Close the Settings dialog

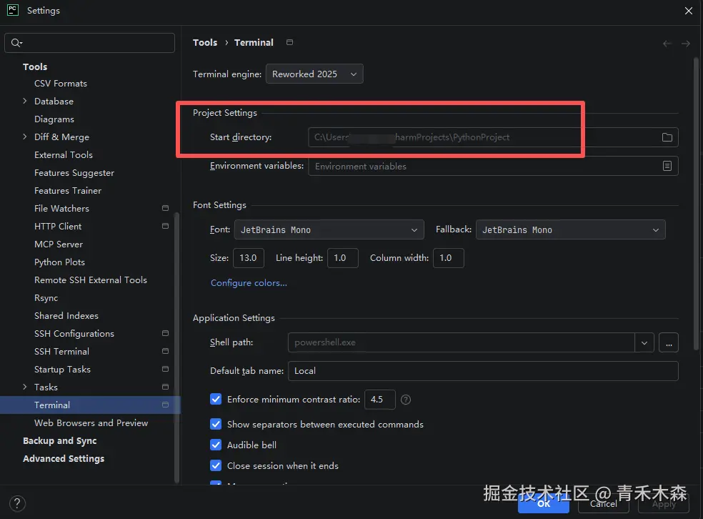689,10
